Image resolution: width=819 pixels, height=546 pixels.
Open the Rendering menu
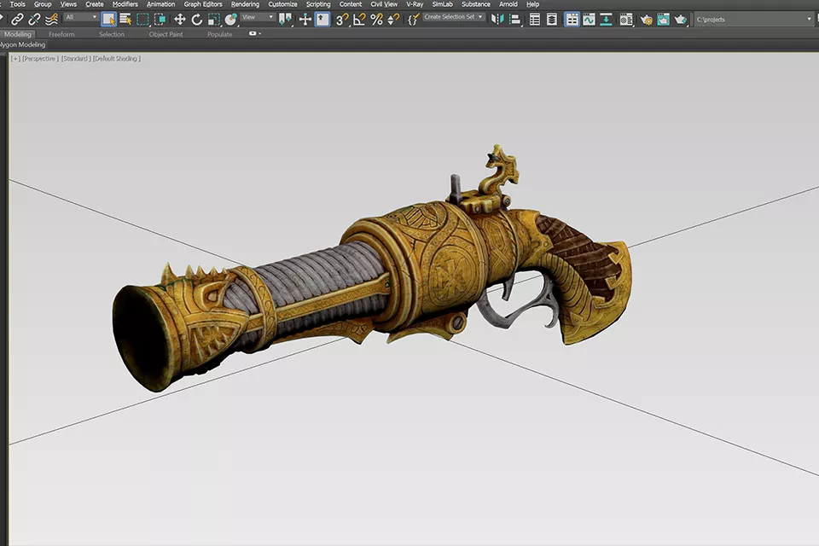click(x=245, y=4)
